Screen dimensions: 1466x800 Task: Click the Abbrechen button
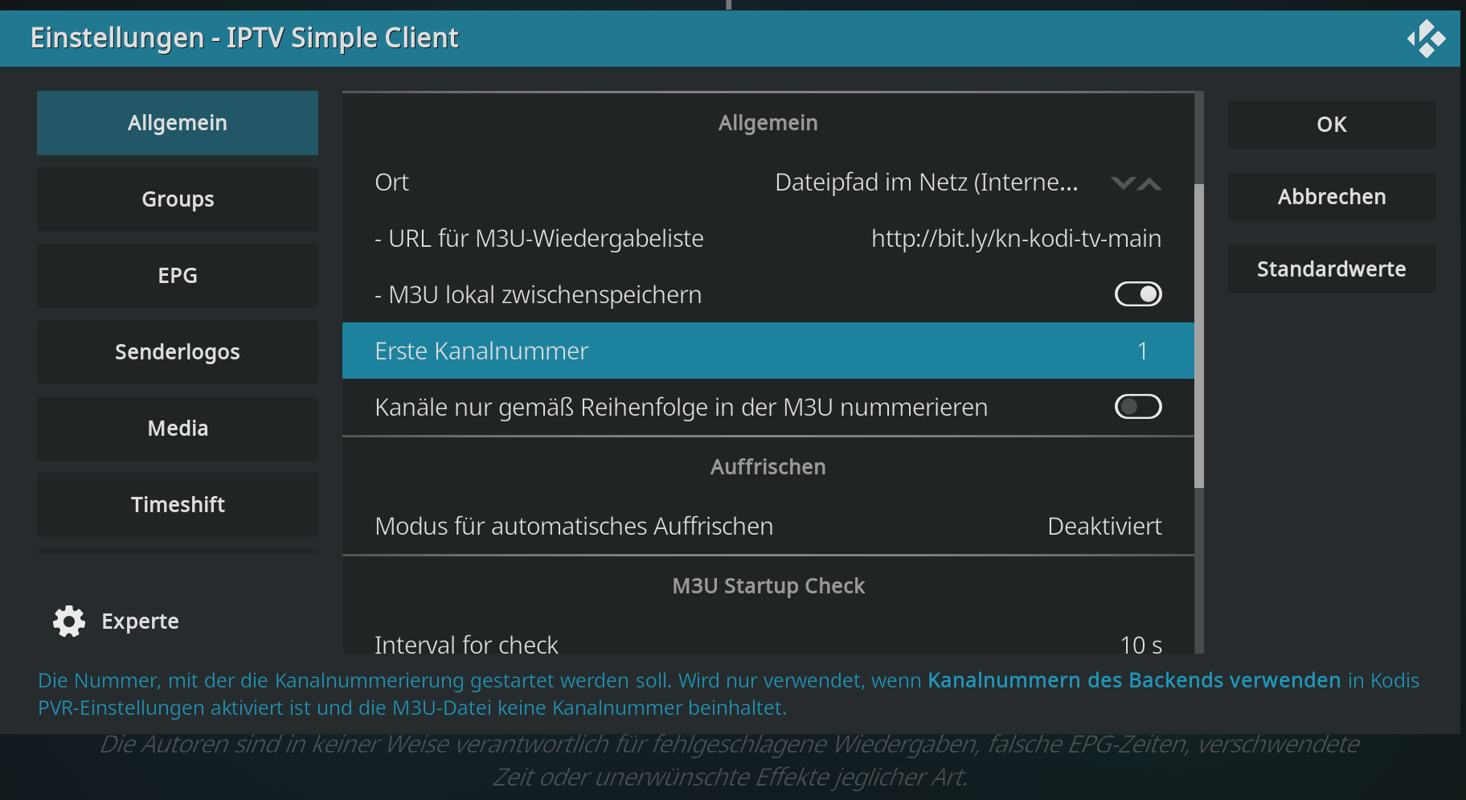click(1332, 197)
